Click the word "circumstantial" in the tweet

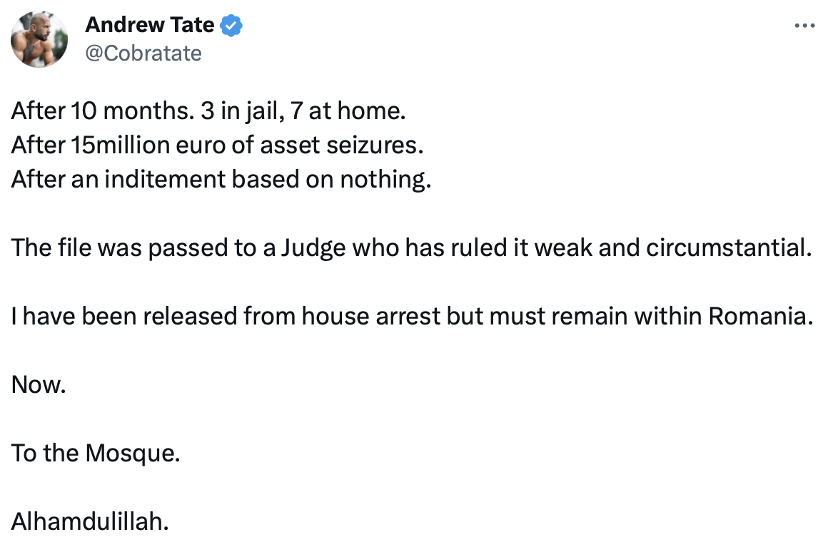click(729, 247)
